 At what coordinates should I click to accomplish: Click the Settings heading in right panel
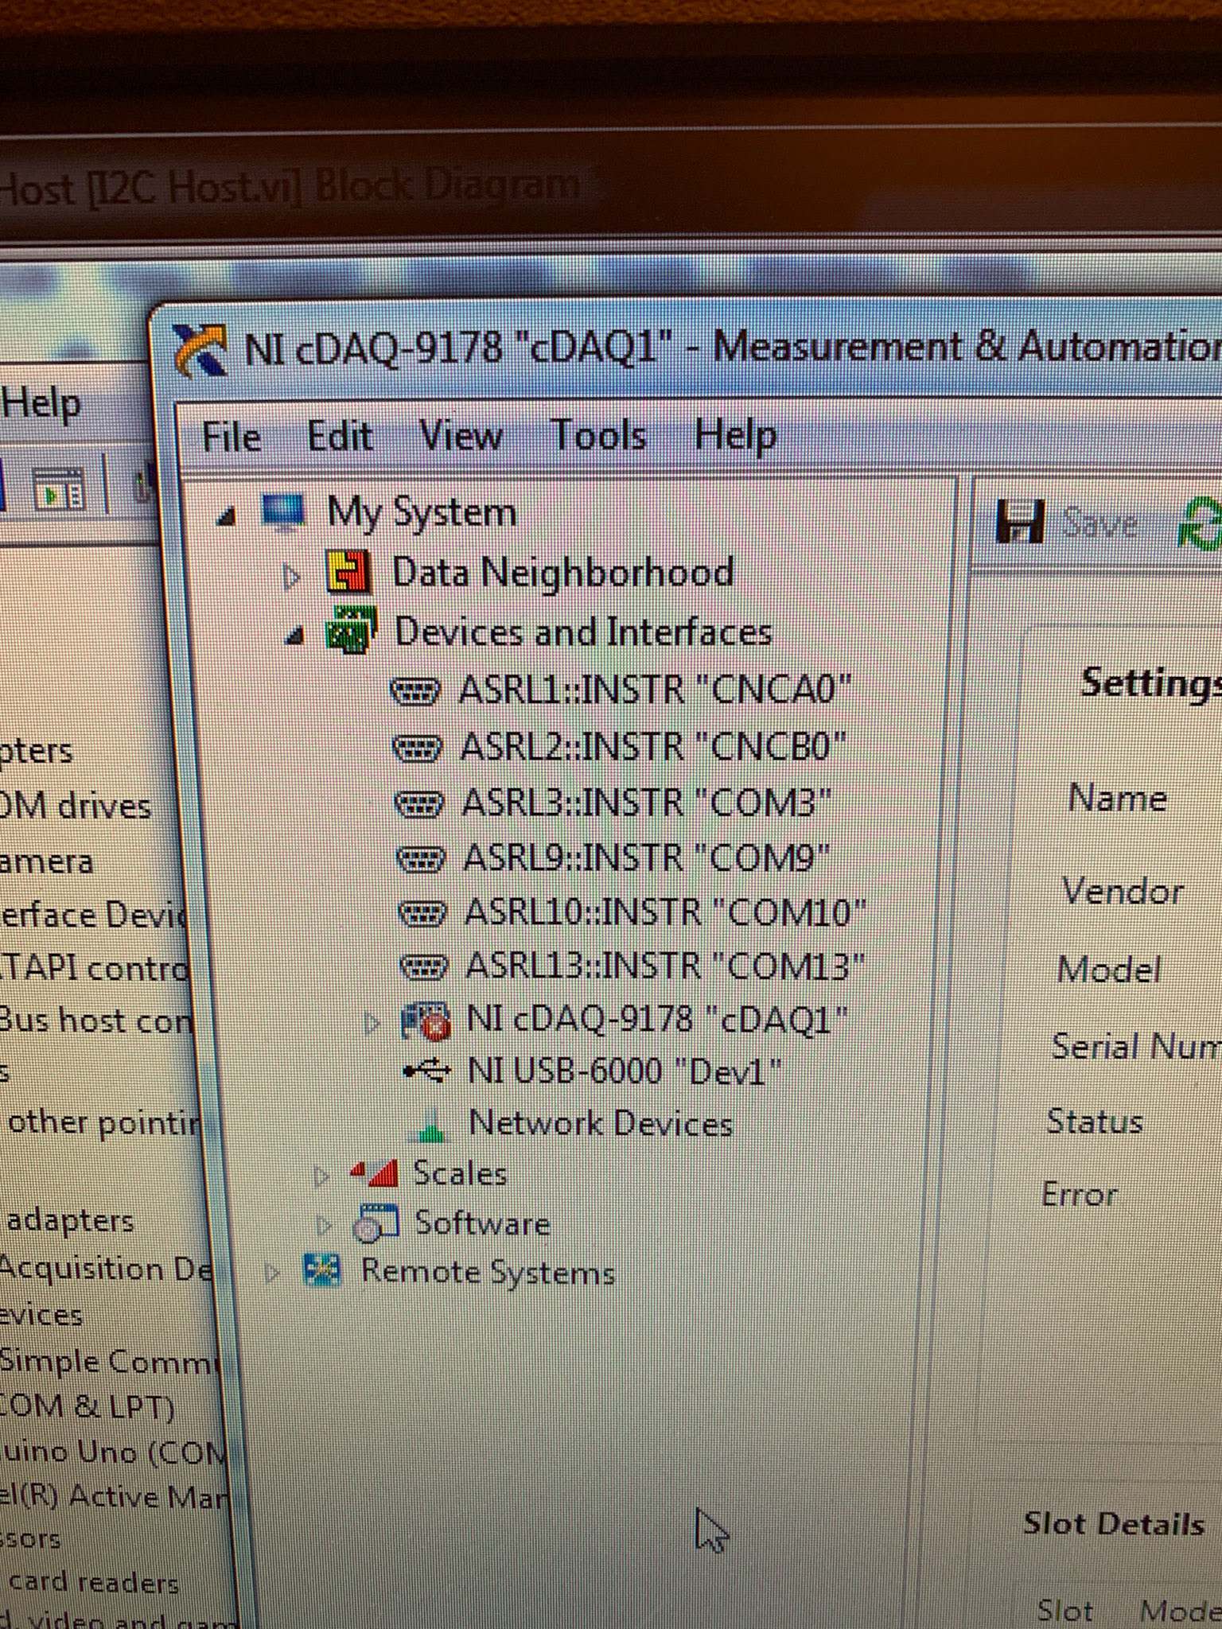click(1151, 683)
